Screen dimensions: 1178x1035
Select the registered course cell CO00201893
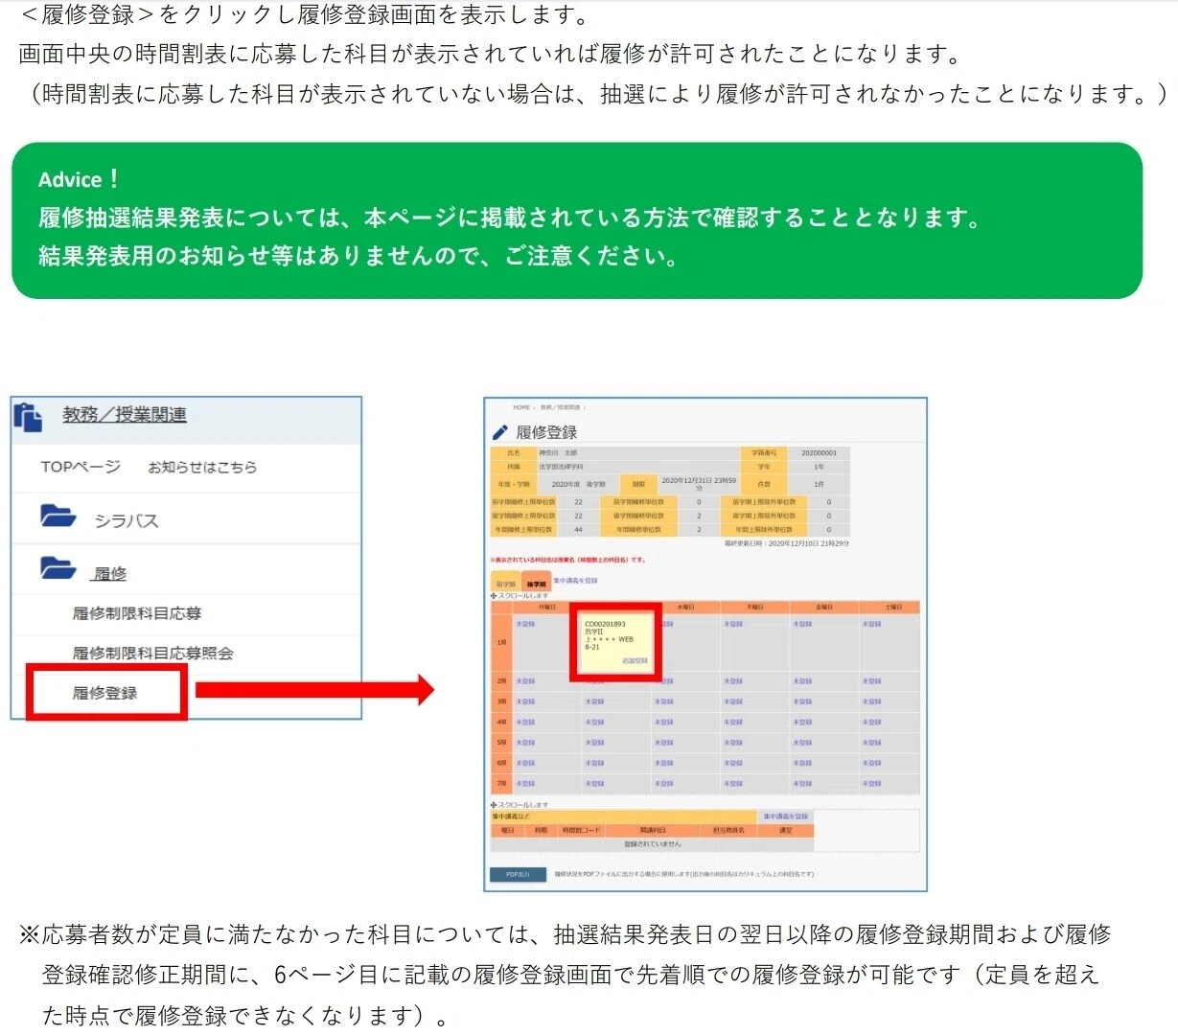(x=615, y=640)
